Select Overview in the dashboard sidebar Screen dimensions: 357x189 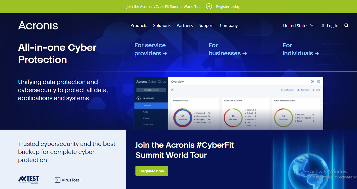click(x=151, y=106)
